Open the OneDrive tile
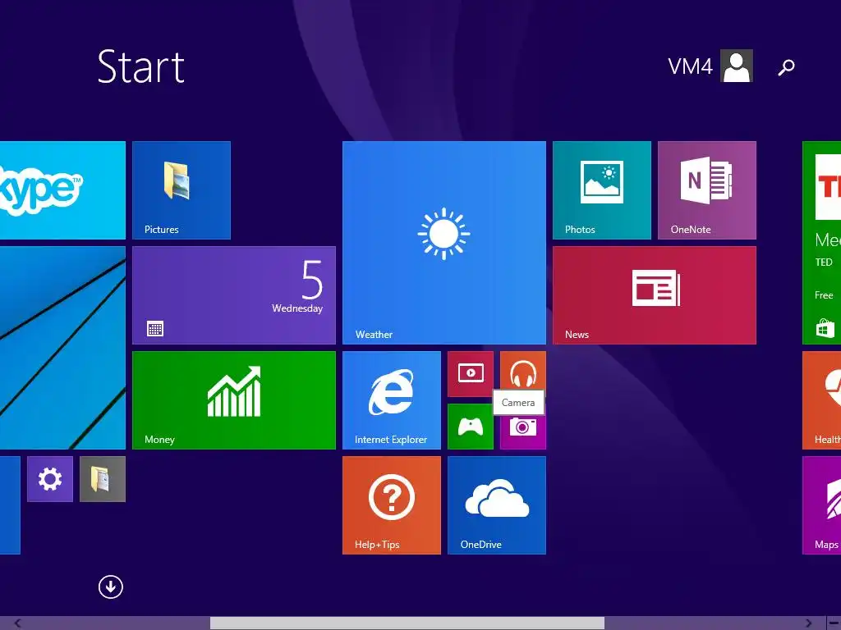The width and height of the screenshot is (841, 630). pos(497,505)
